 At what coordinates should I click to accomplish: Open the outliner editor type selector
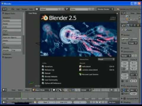pos(123,13)
